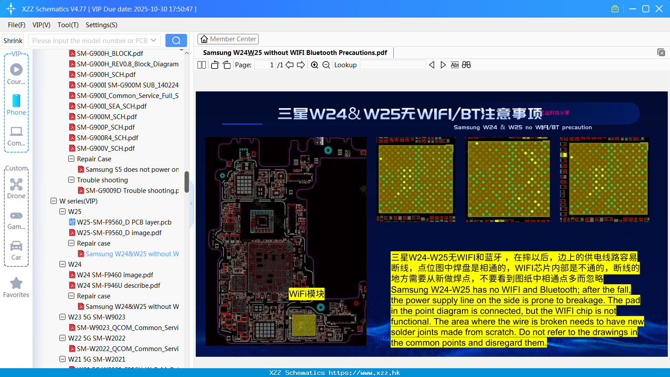This screenshot has height=377, width=670.
Task: Rotate the page clockwise
Action: click(227, 65)
